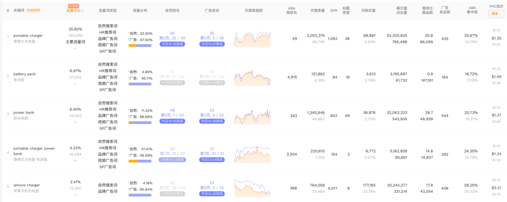This screenshot has width=507, height=202.
Task: Click monthly search volume 1,345,846
Action: [316, 113]
